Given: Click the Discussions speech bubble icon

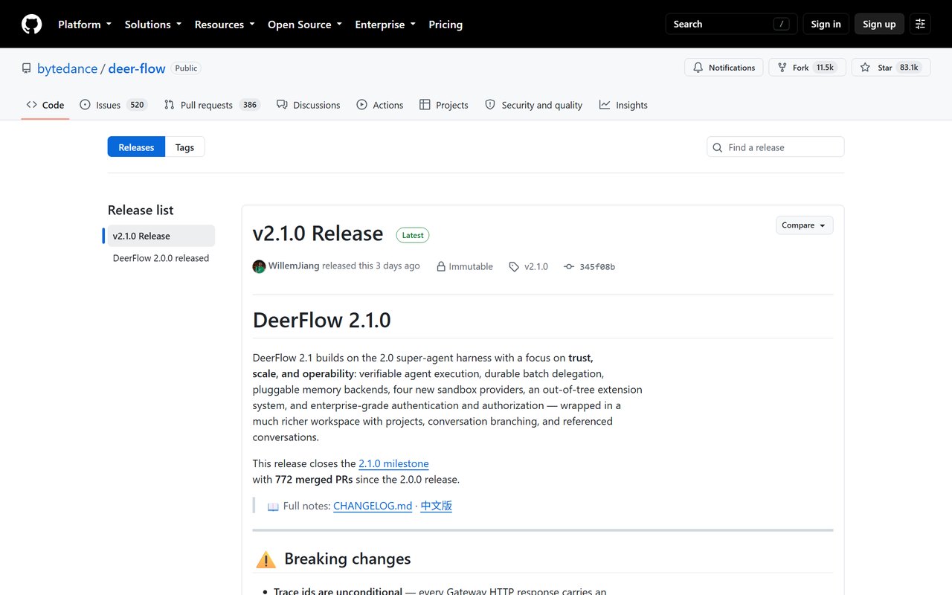Looking at the screenshot, I should tap(282, 105).
